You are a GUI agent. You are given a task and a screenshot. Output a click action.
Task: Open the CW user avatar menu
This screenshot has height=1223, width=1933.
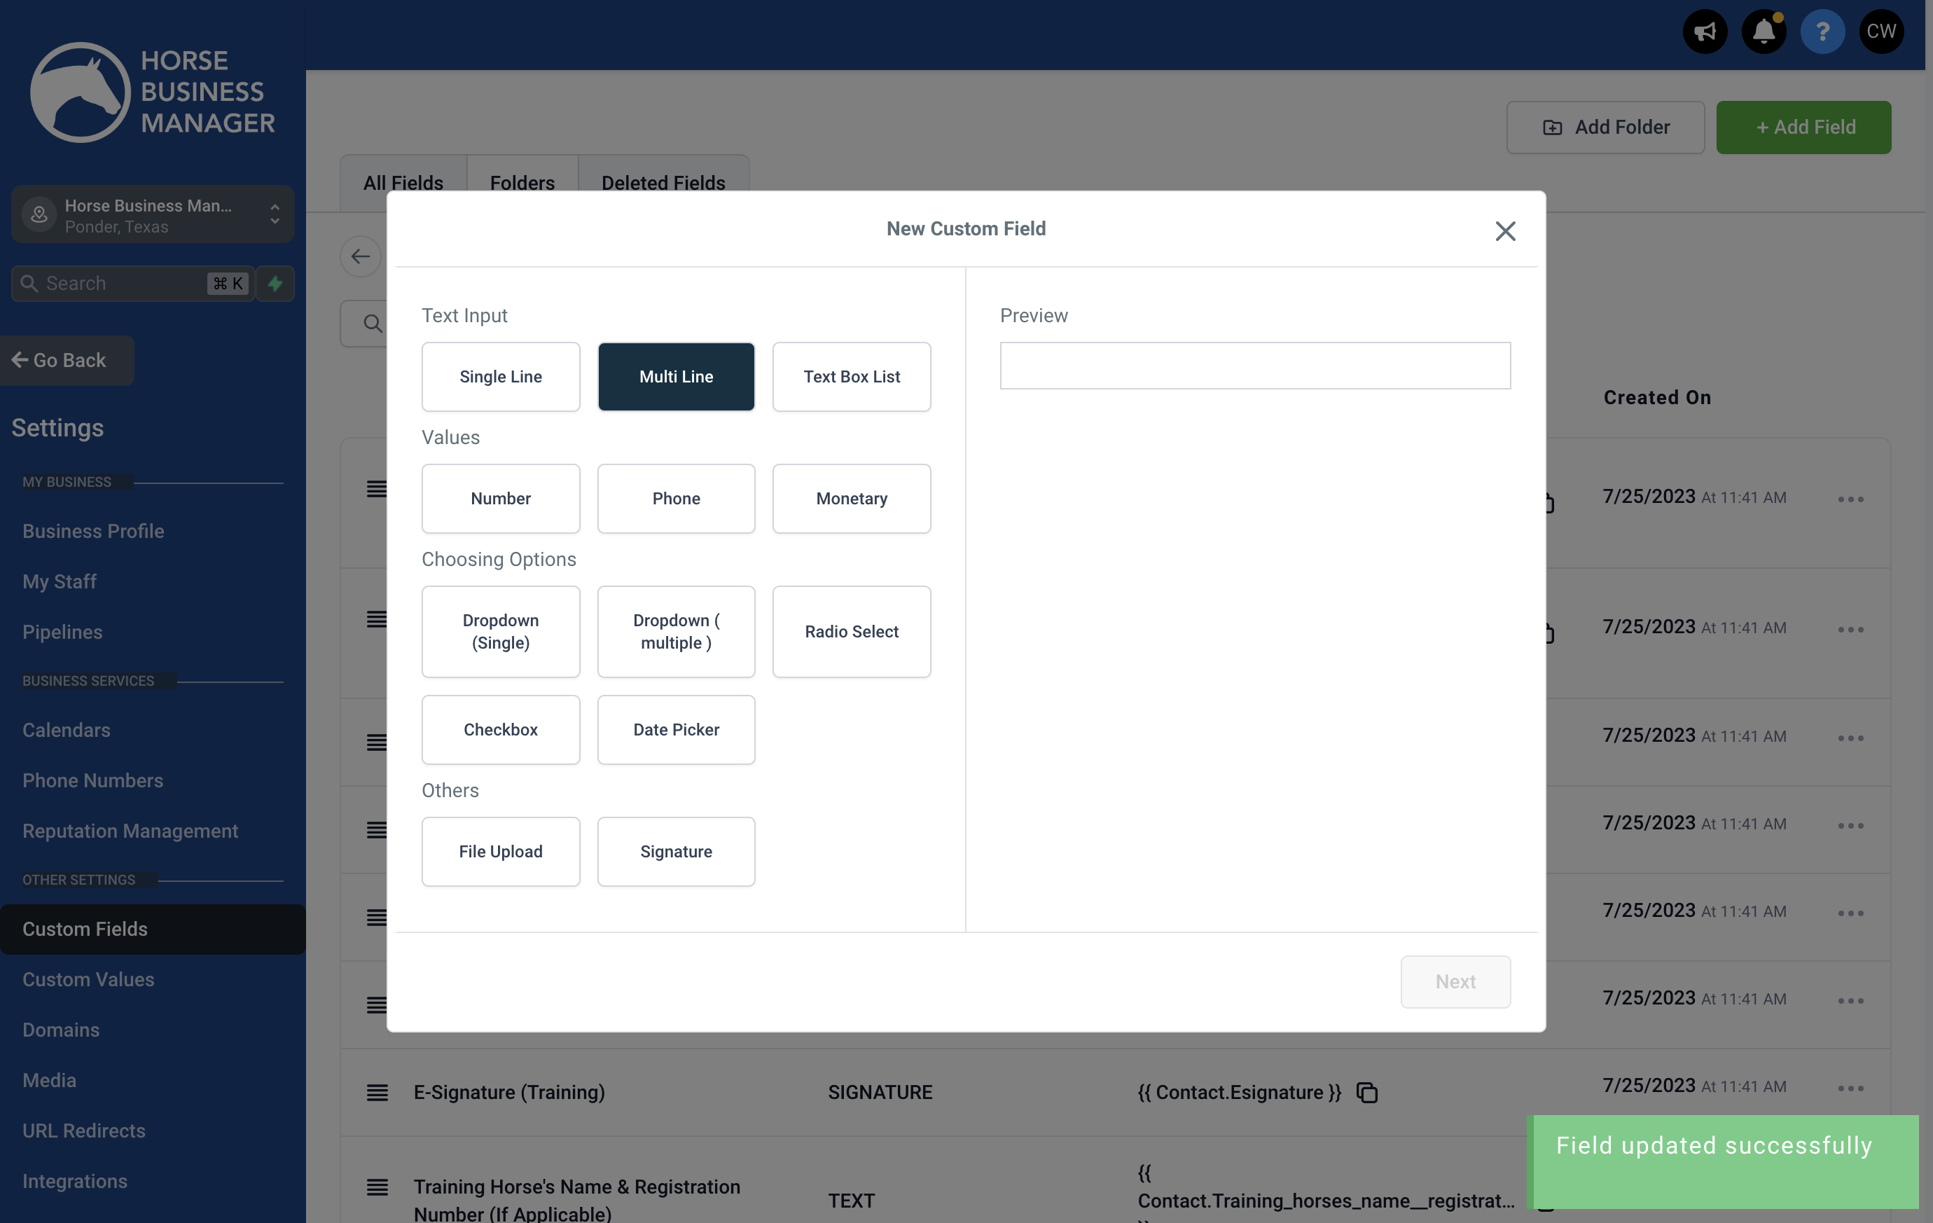coord(1880,32)
